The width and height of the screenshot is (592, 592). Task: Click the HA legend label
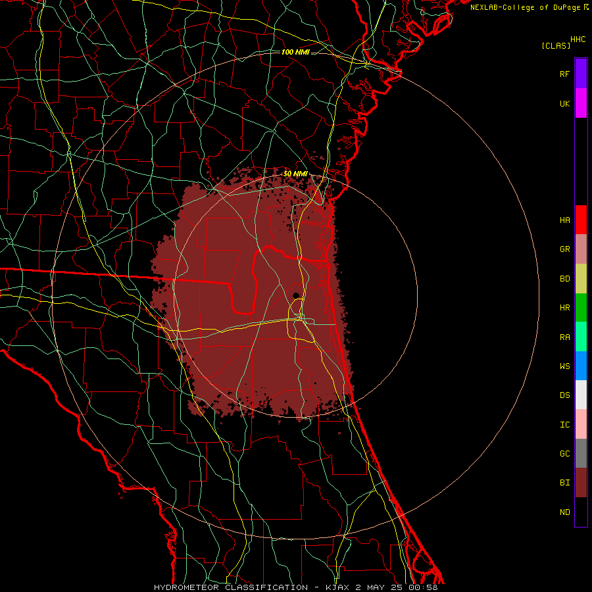click(564, 220)
